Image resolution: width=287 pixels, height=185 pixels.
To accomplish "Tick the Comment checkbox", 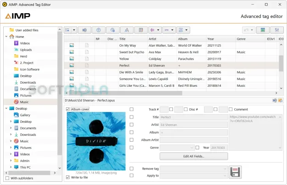I will tap(231, 109).
